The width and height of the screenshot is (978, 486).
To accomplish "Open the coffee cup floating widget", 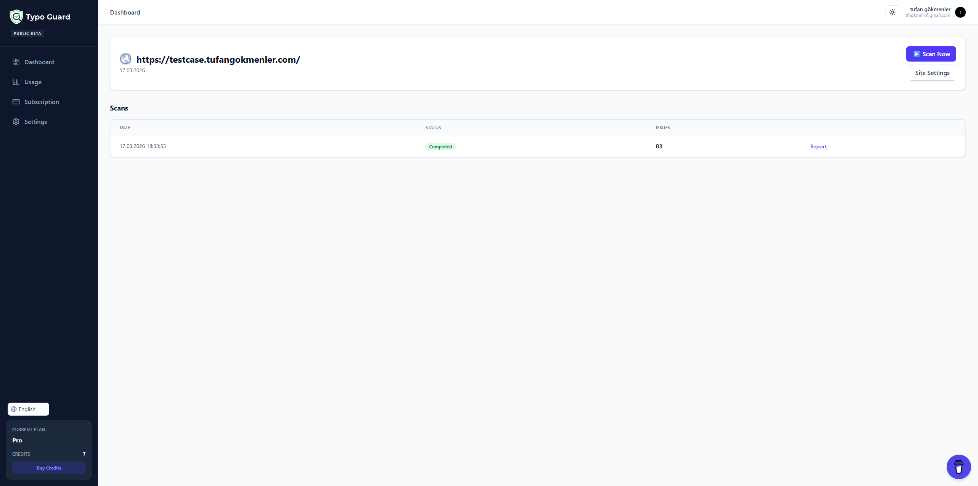I will (x=959, y=466).
